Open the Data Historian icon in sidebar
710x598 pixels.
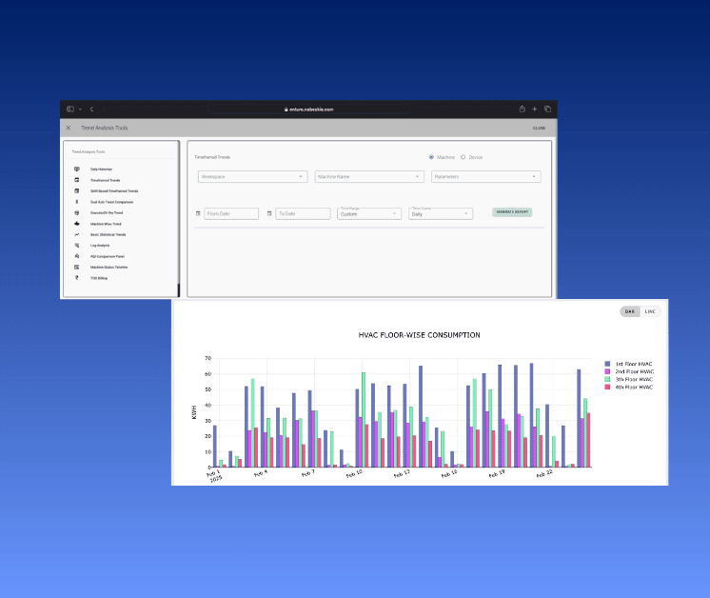(76, 169)
